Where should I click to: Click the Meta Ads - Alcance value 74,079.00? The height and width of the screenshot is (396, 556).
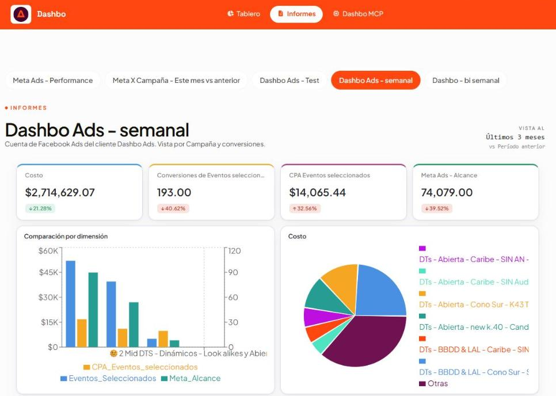pos(447,192)
